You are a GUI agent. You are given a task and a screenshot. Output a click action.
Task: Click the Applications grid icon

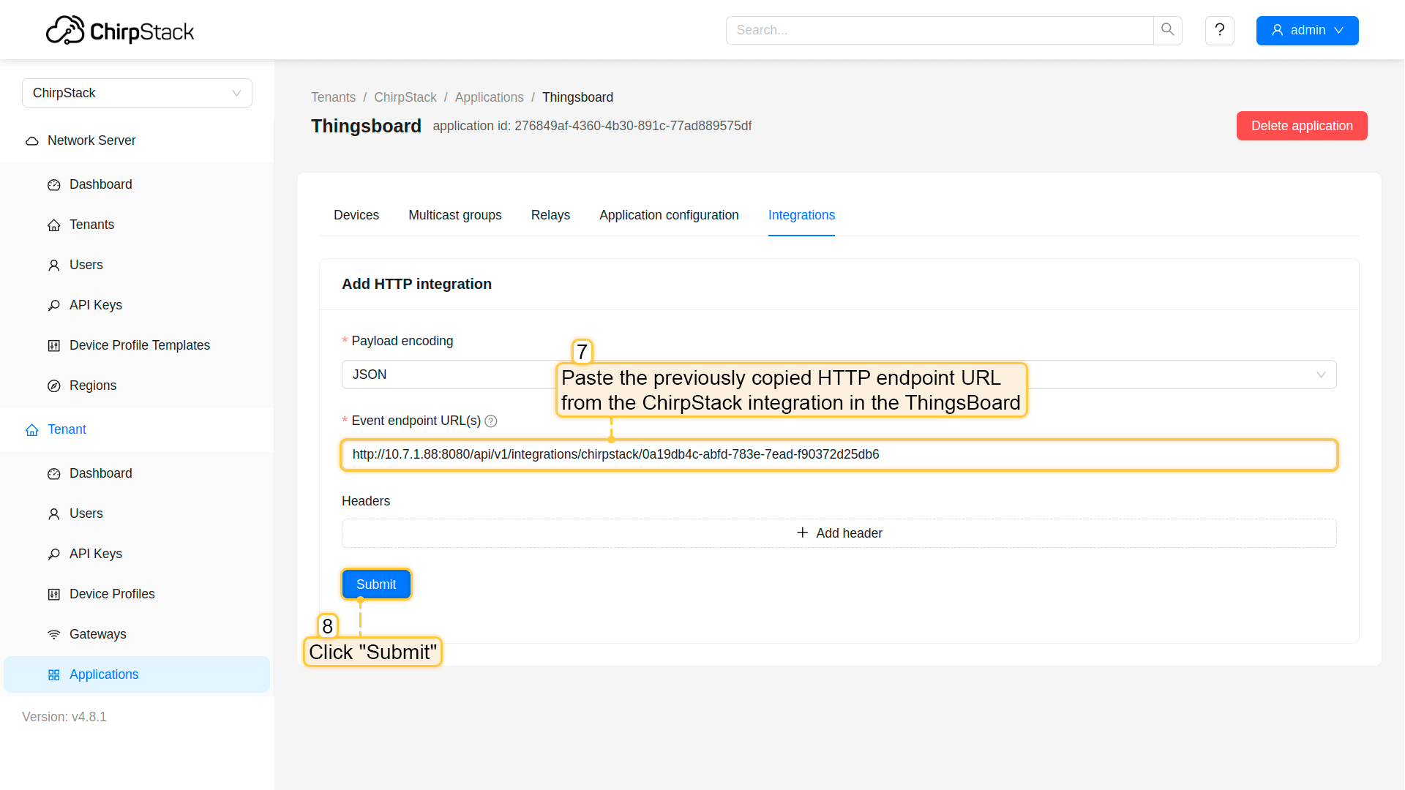tap(54, 674)
